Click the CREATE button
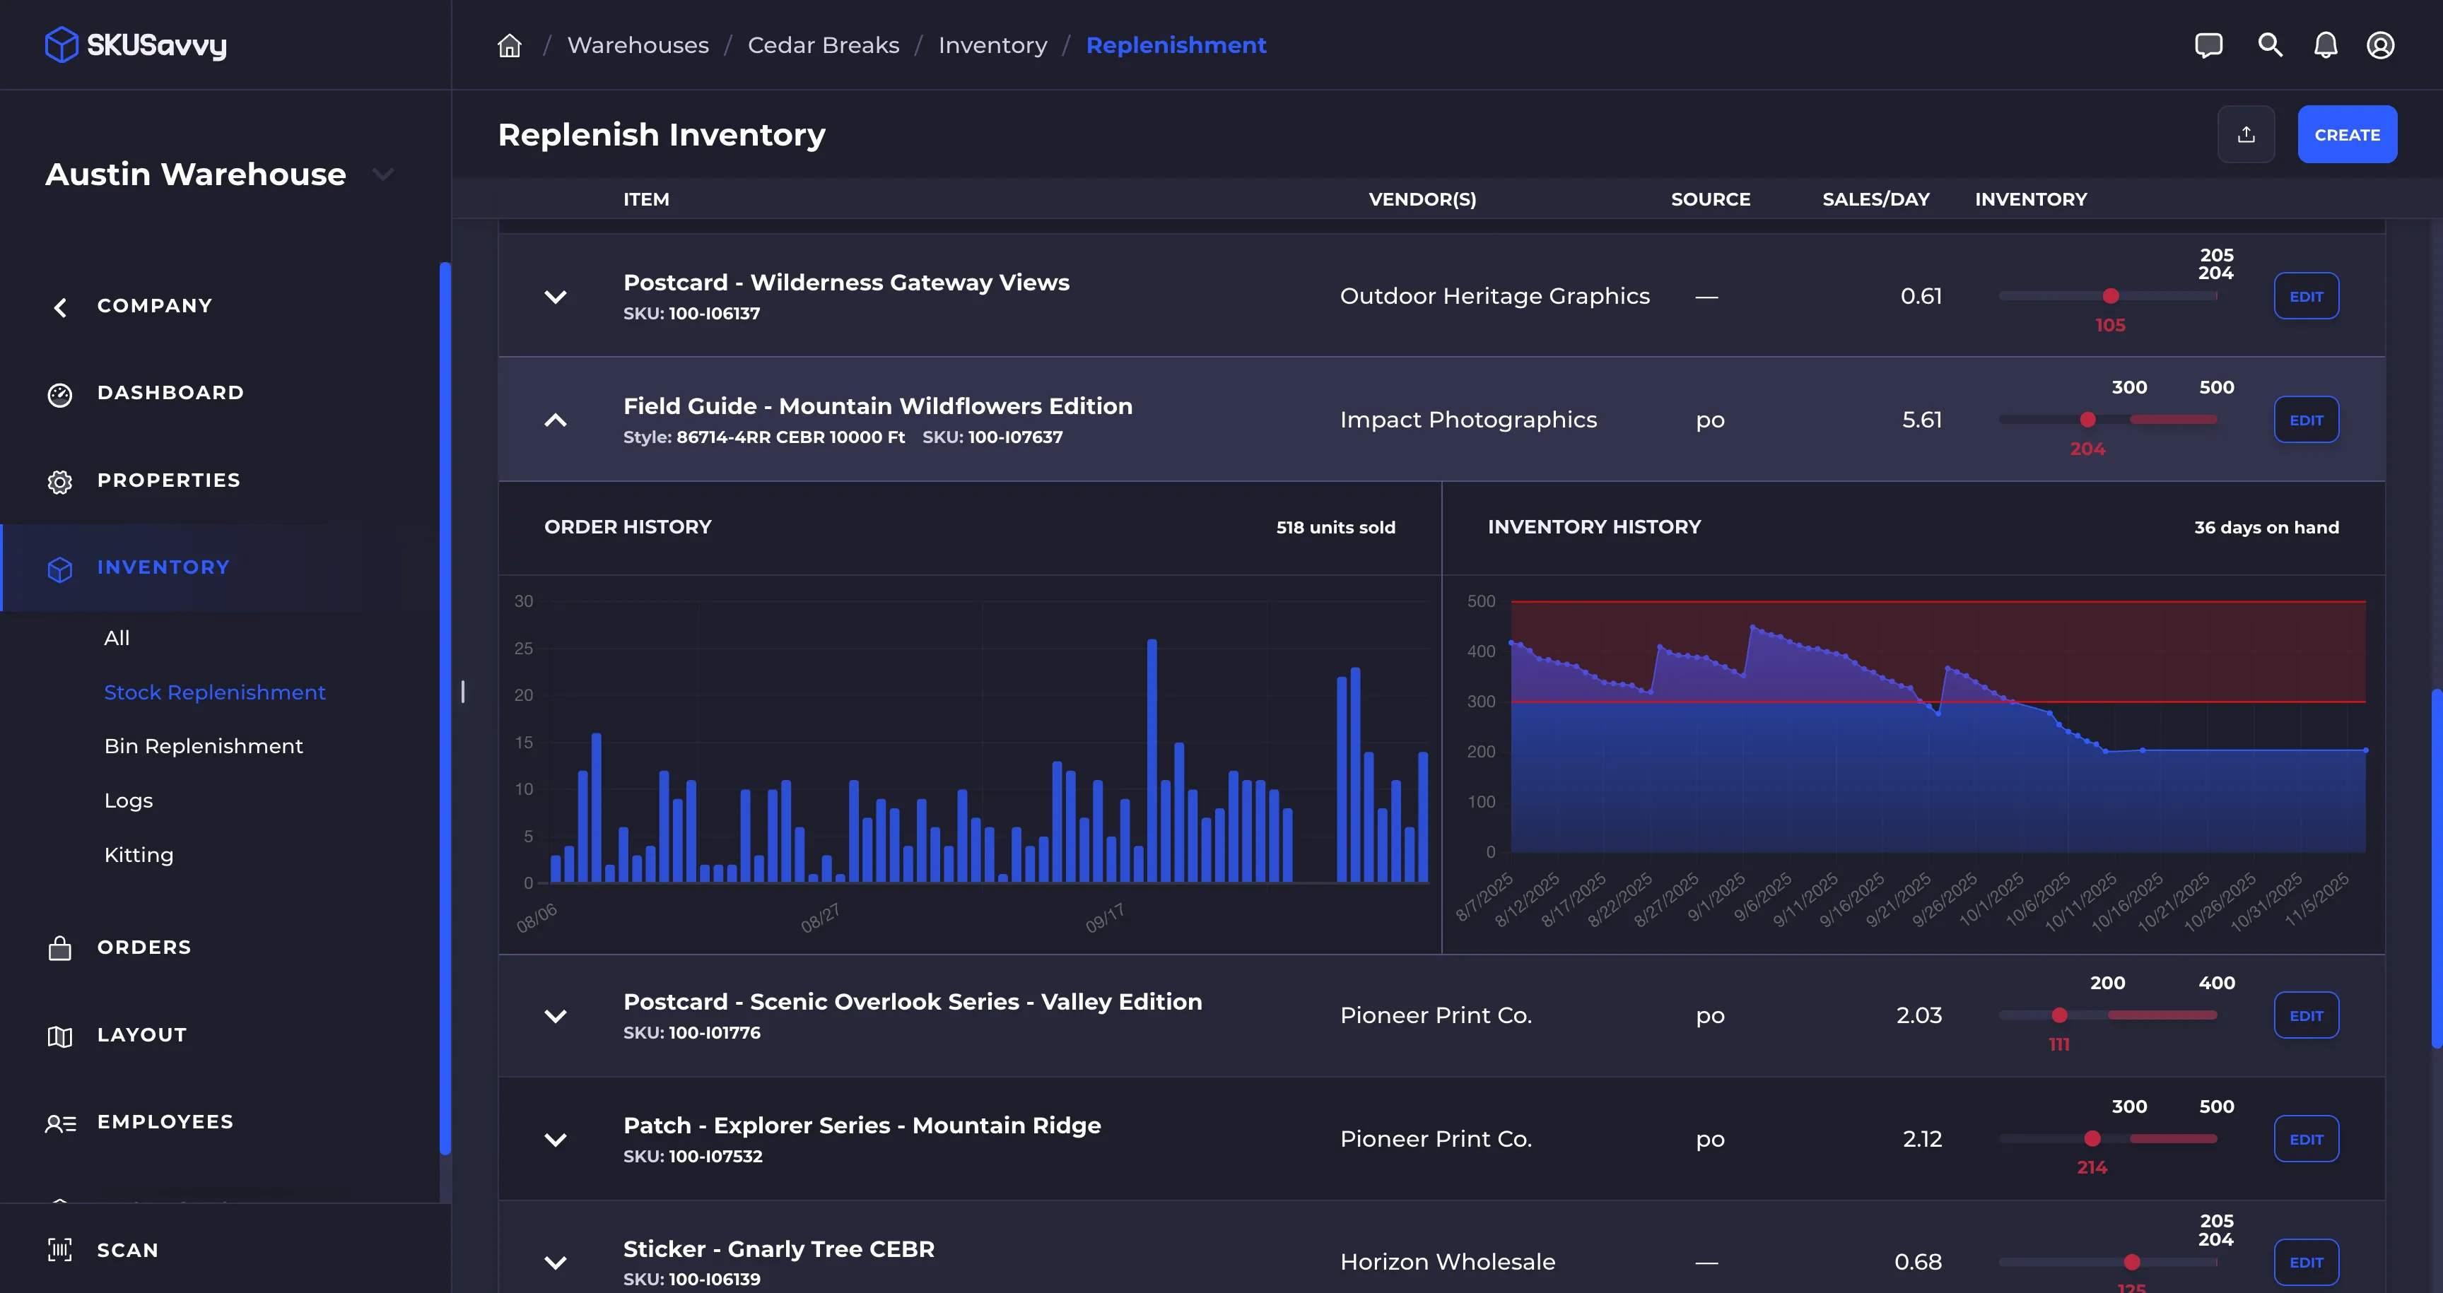 click(x=2347, y=135)
